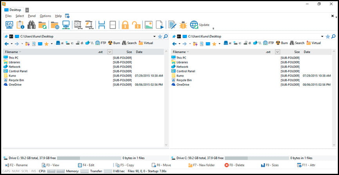This screenshot has width=339, height=175.
Task: Click the desktop monitor icon in right panel toolbar
Action: click(208, 44)
